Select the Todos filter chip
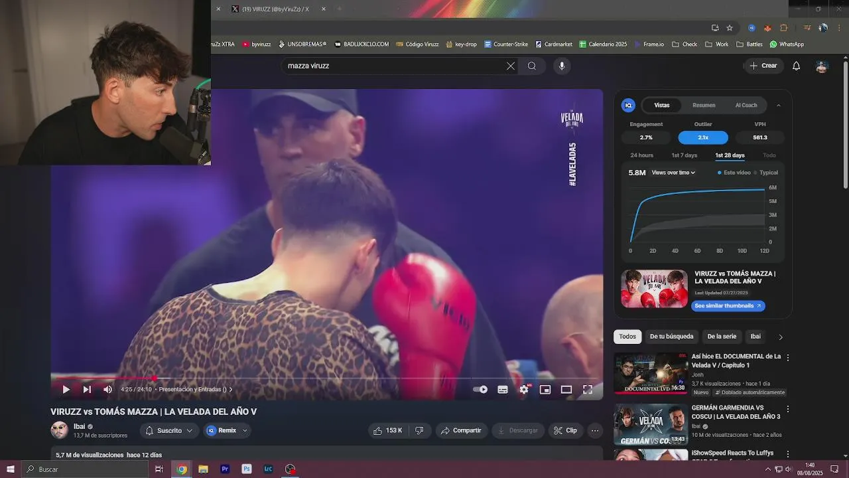The width and height of the screenshot is (849, 478). 627,337
